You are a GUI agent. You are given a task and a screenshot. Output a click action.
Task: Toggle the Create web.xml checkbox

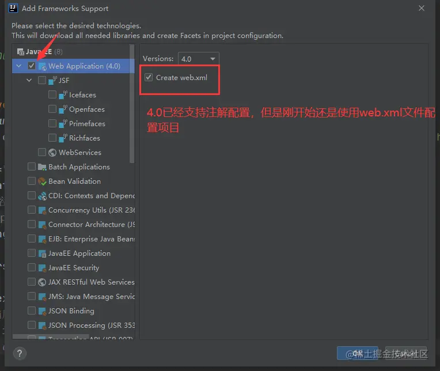point(149,77)
